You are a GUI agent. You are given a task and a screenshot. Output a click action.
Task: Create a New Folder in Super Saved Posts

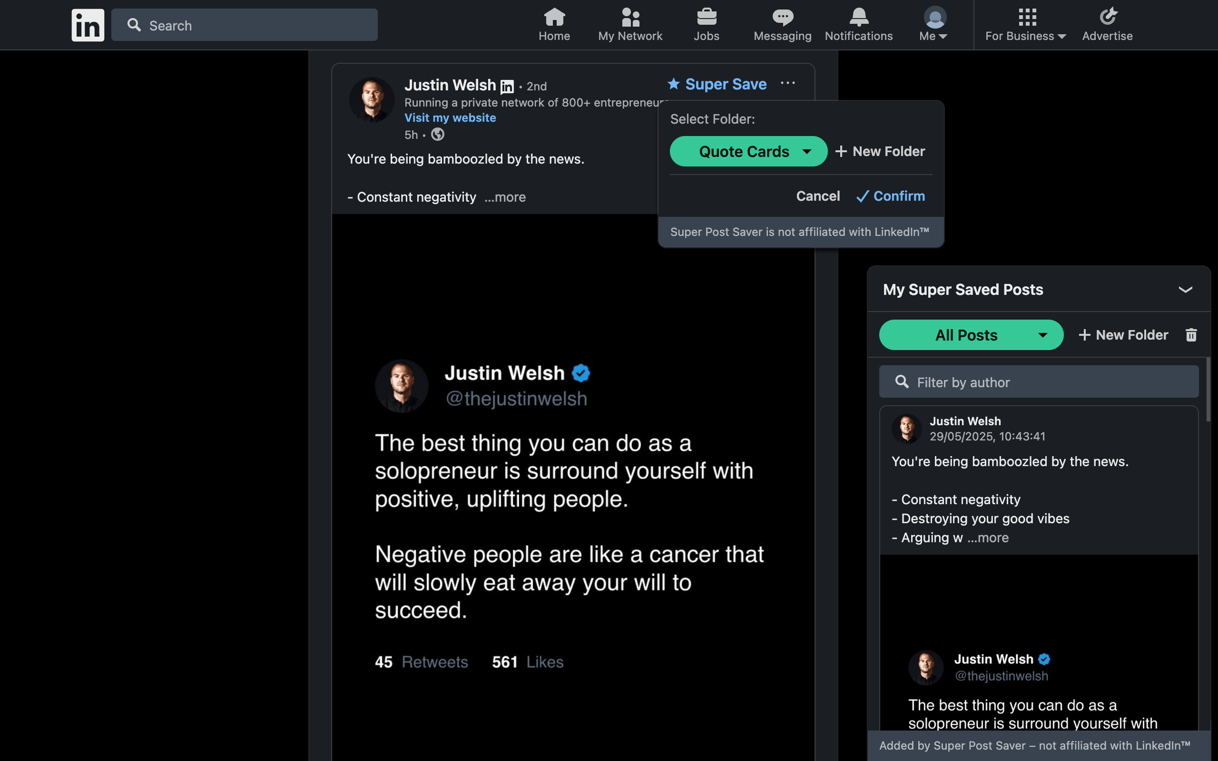tap(1124, 335)
